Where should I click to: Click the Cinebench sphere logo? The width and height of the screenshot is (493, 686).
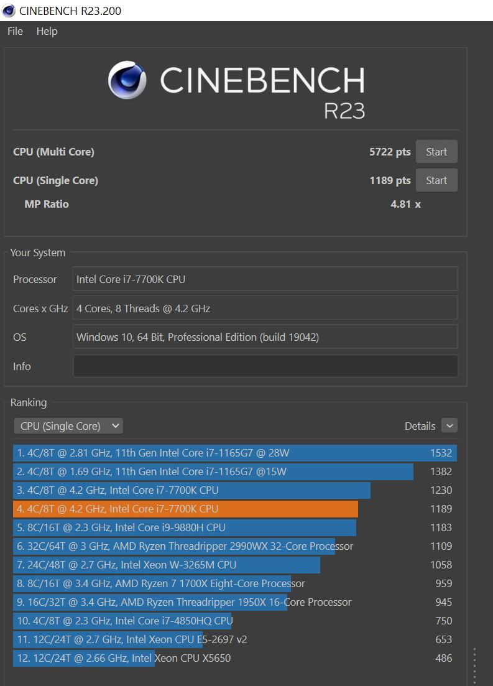point(127,80)
